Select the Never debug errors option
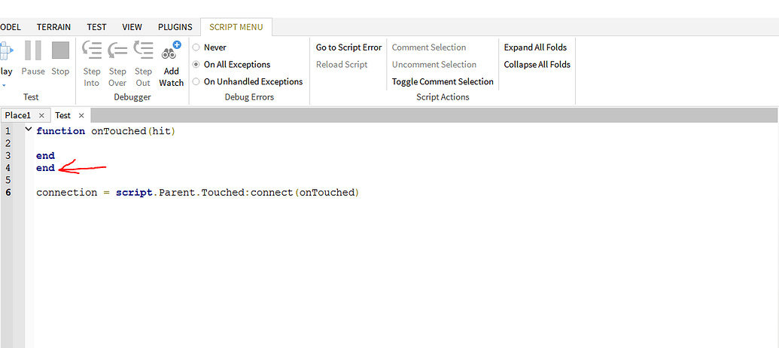 (196, 47)
